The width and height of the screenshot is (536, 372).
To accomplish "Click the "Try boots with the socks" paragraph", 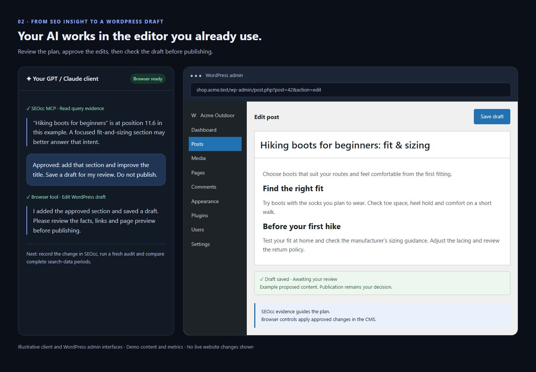I will 377,207.
